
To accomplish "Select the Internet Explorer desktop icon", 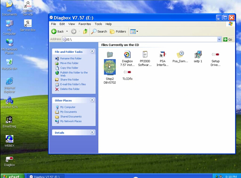I will [9, 85].
